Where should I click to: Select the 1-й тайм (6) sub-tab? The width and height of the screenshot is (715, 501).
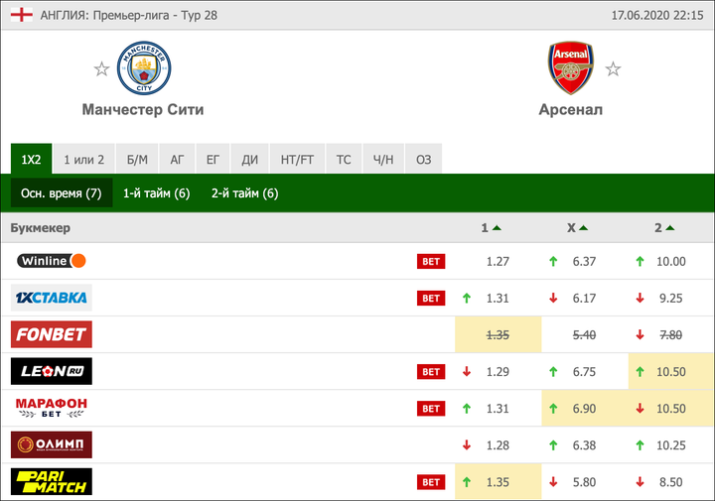click(157, 193)
